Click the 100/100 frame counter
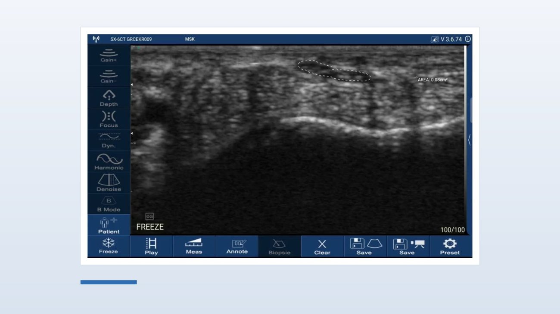This screenshot has width=560, height=314. [x=452, y=230]
